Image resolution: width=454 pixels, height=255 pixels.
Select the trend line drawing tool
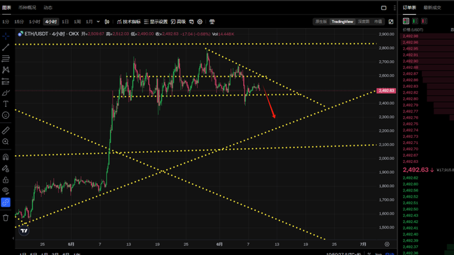[x=6, y=48]
